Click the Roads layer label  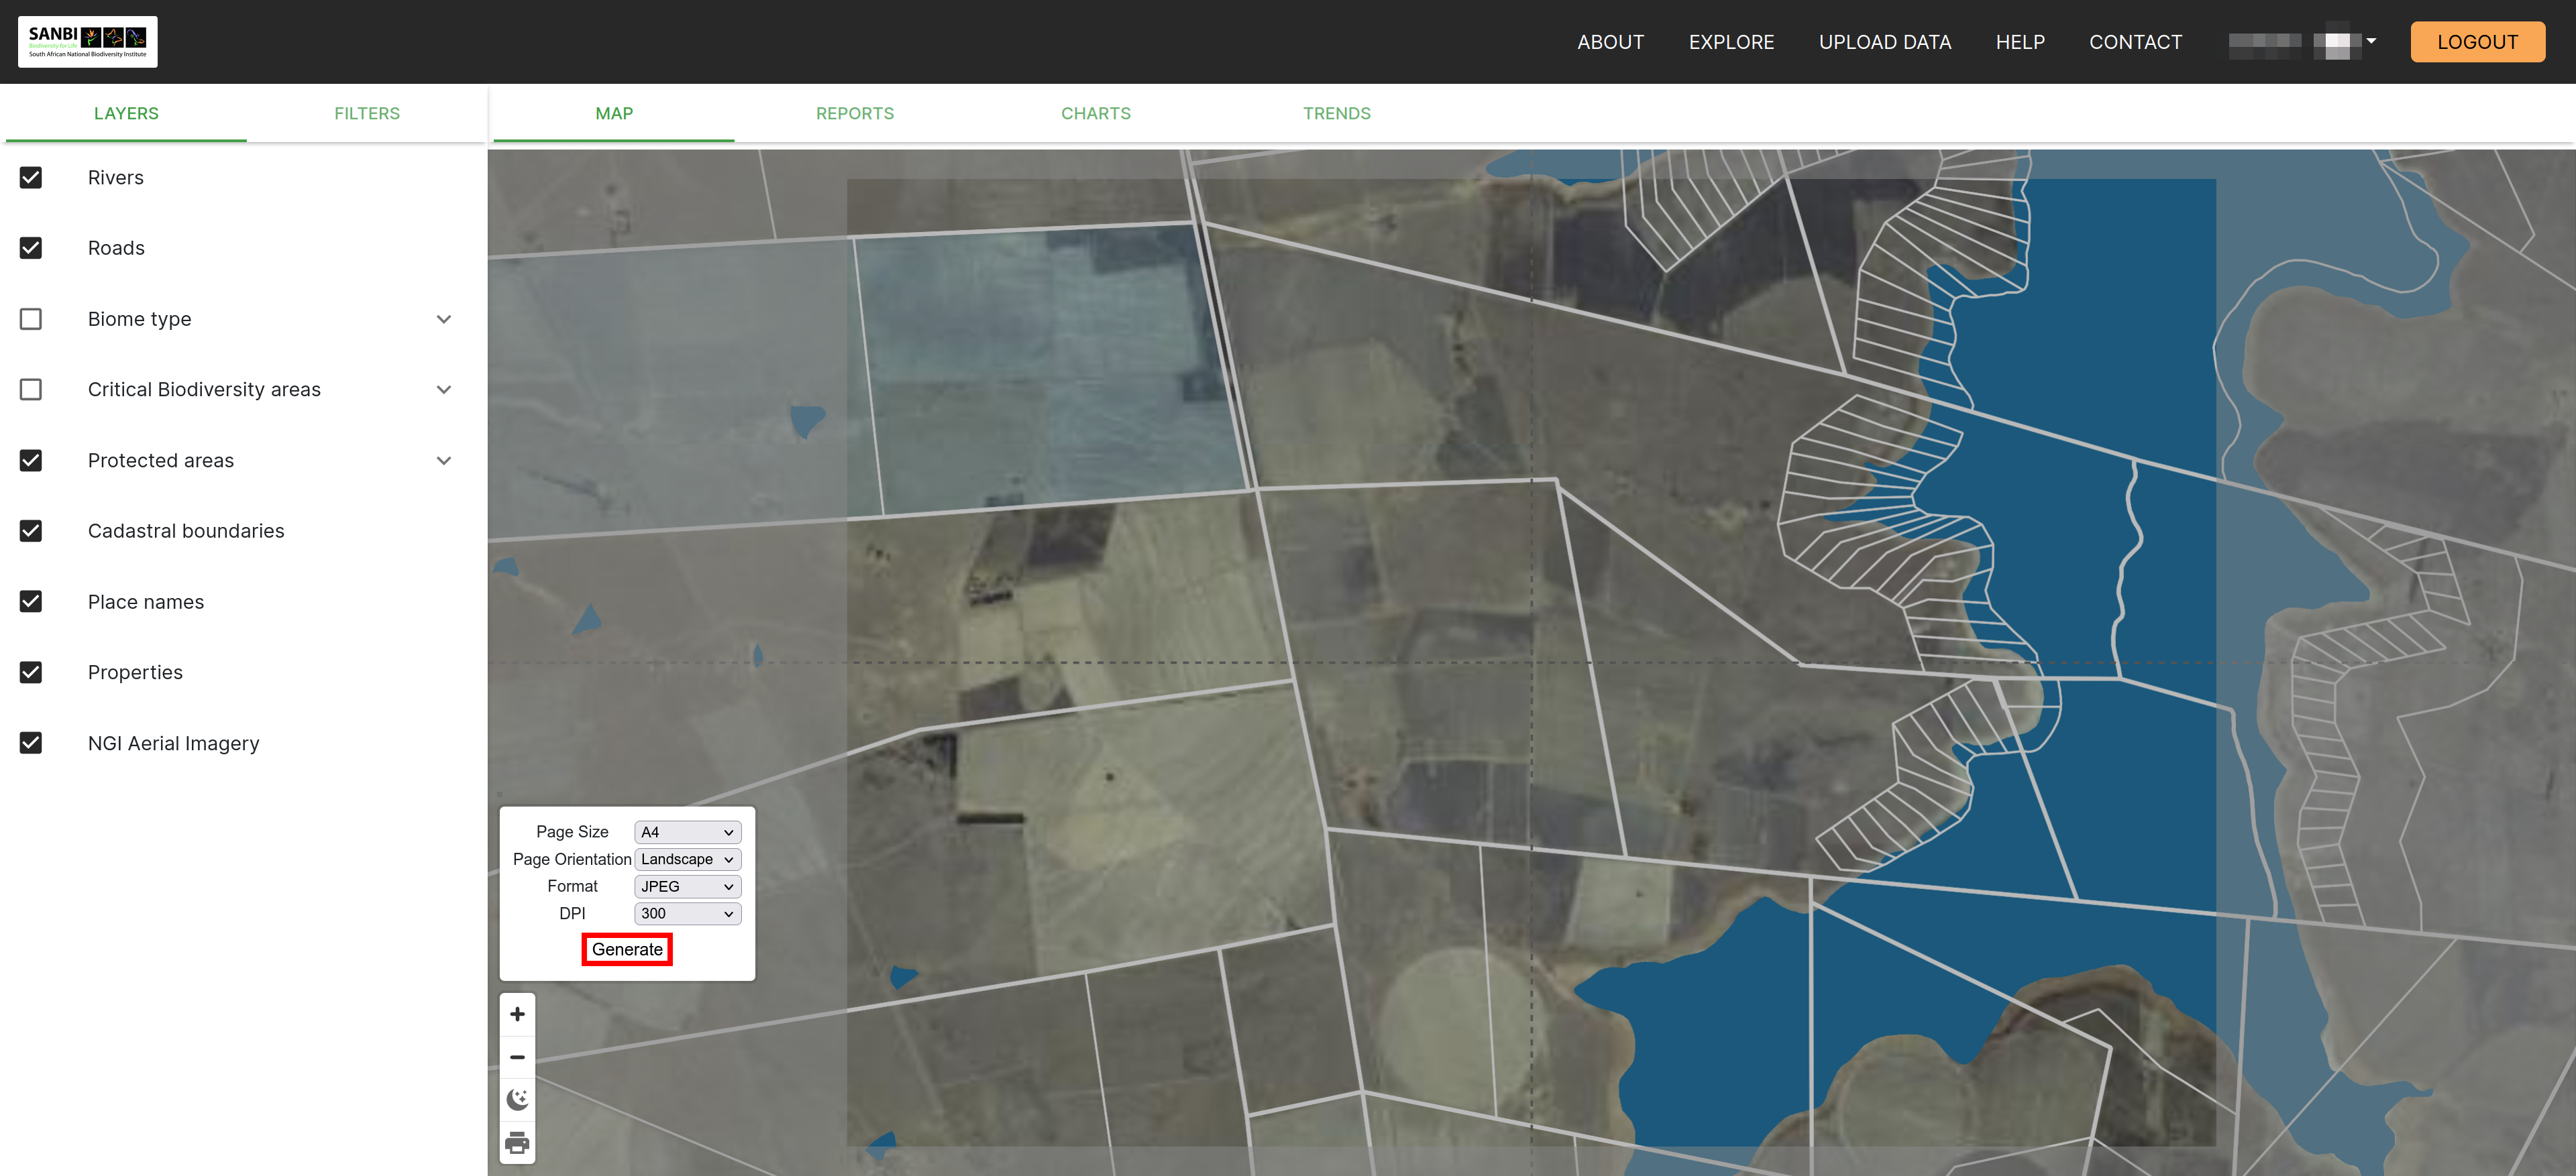tap(116, 248)
